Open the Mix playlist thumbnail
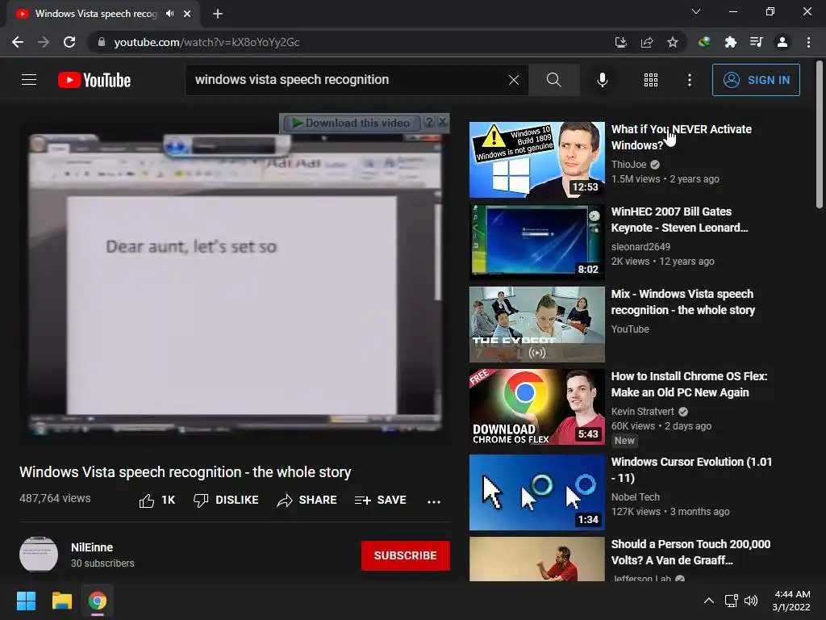826x620 pixels. (x=536, y=325)
